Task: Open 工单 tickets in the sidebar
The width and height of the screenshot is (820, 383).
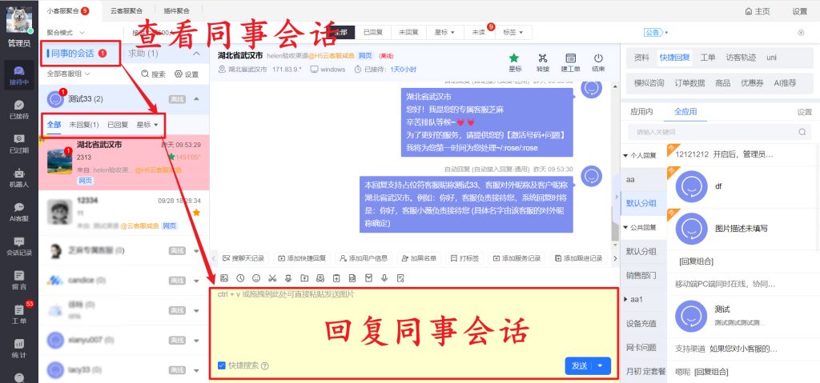Action: 19,314
